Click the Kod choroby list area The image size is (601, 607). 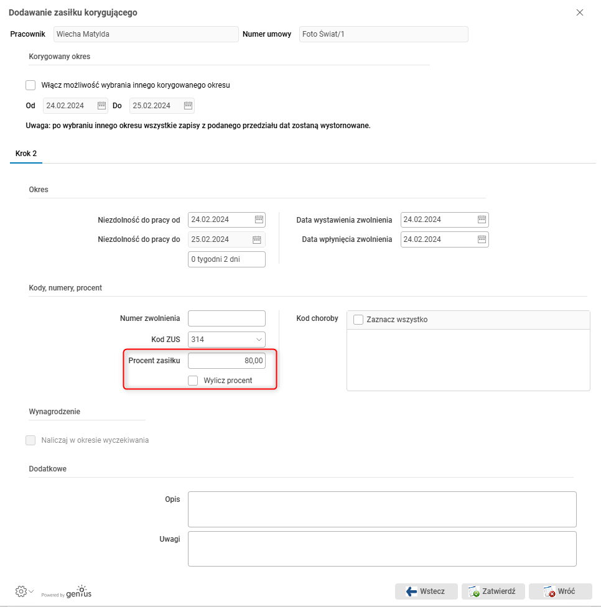pyautogui.click(x=468, y=360)
